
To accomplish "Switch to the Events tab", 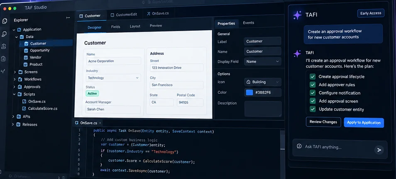I will [x=249, y=23].
